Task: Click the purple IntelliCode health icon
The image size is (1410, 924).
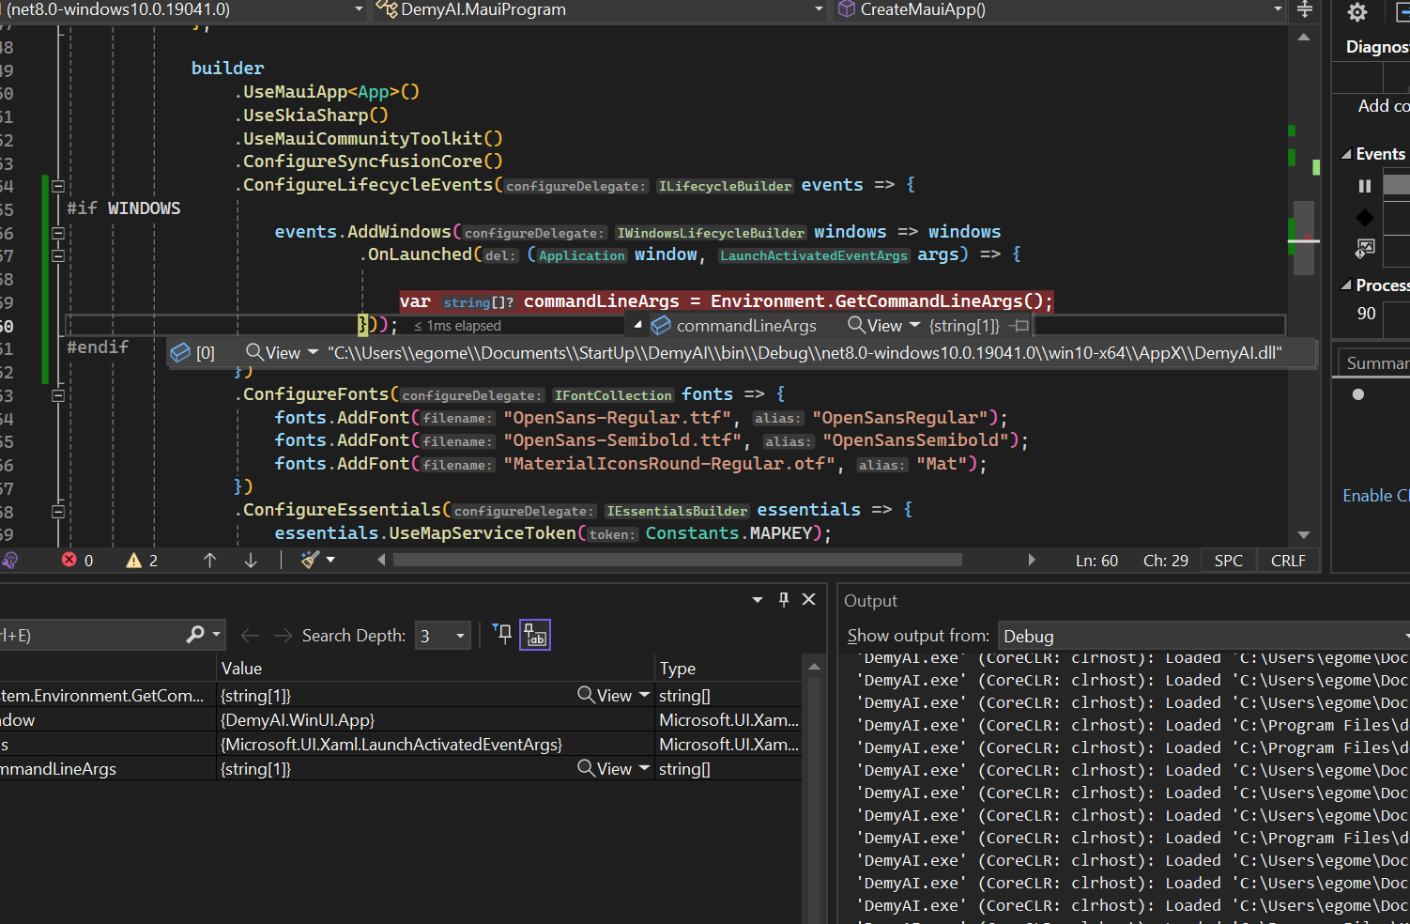Action: 9,560
